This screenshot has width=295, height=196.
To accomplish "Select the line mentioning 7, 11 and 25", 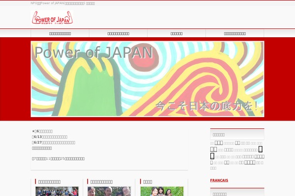I will click(x=59, y=159).
